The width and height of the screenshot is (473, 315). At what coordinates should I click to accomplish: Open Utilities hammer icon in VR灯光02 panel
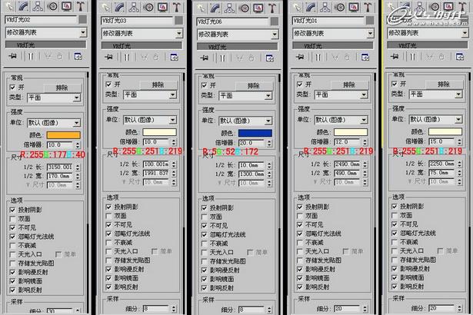coord(81,6)
